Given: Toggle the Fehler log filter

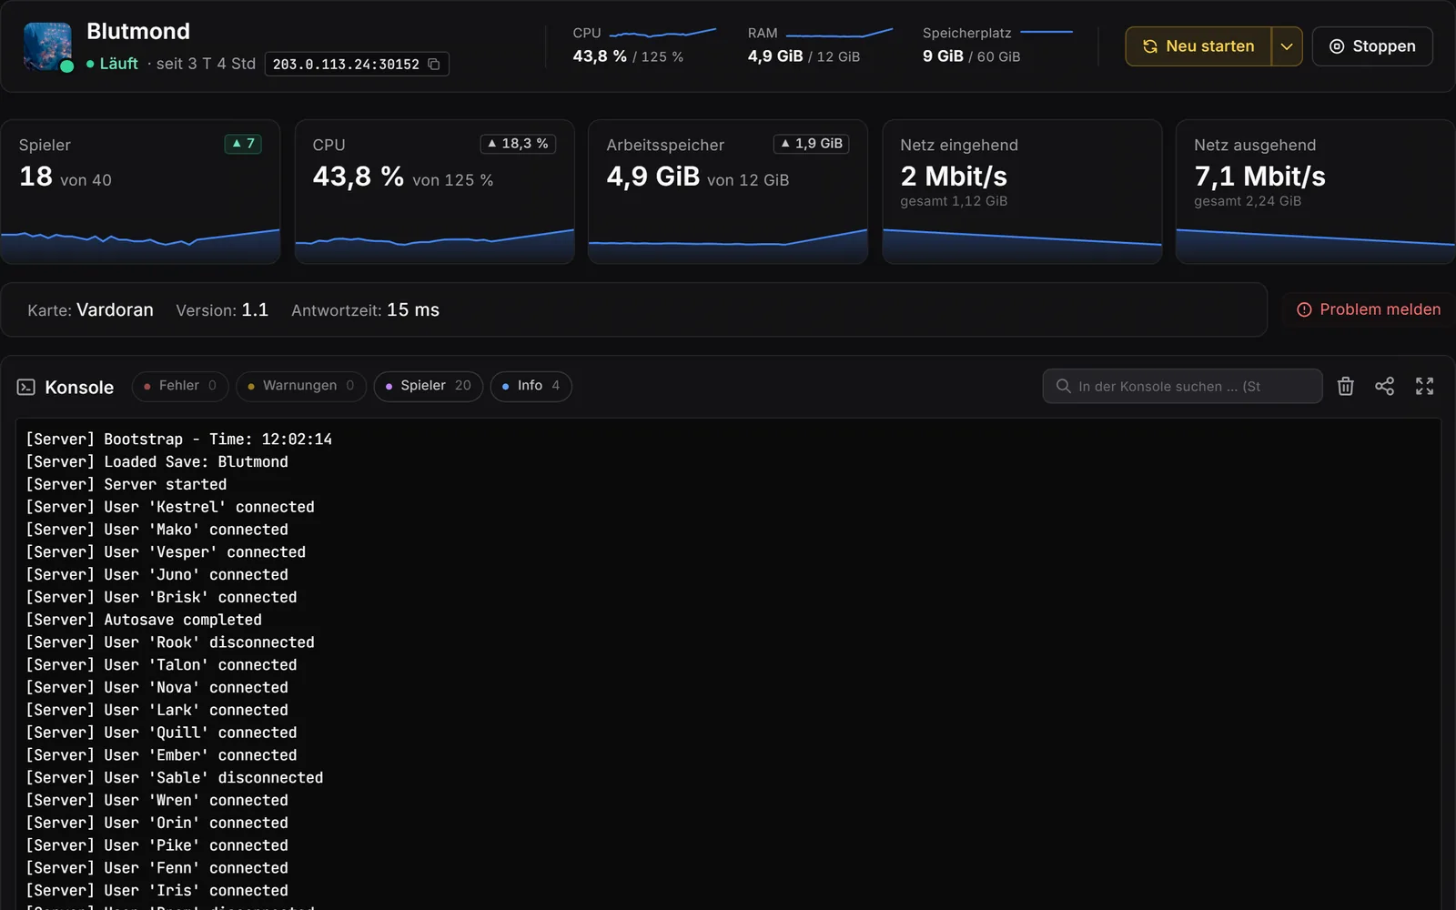Looking at the screenshot, I should pos(180,386).
